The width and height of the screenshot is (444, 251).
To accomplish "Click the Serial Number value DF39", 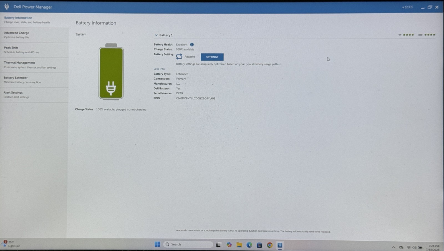I will click(x=179, y=93).
